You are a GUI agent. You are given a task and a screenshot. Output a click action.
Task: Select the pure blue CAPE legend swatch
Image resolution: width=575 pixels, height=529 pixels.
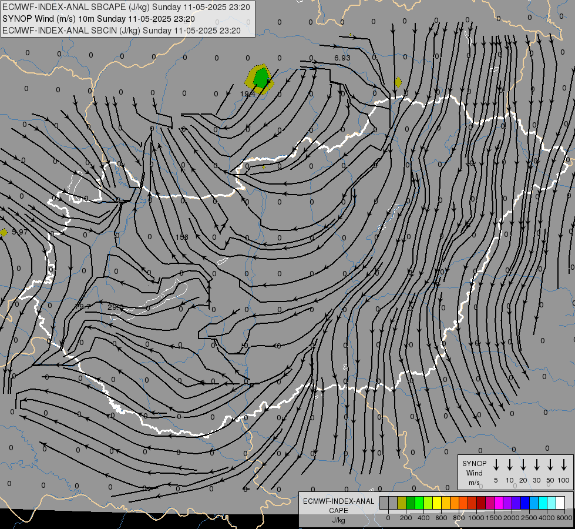pyautogui.click(x=525, y=503)
